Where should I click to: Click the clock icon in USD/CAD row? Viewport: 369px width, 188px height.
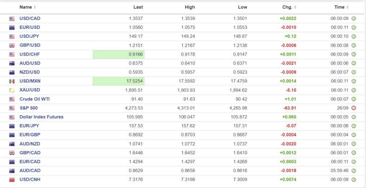[x=354, y=19]
